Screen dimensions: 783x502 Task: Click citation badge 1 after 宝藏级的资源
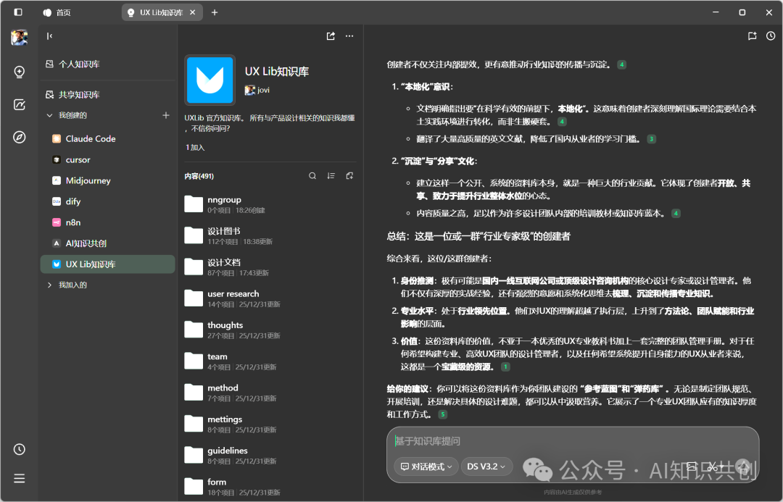[505, 367]
